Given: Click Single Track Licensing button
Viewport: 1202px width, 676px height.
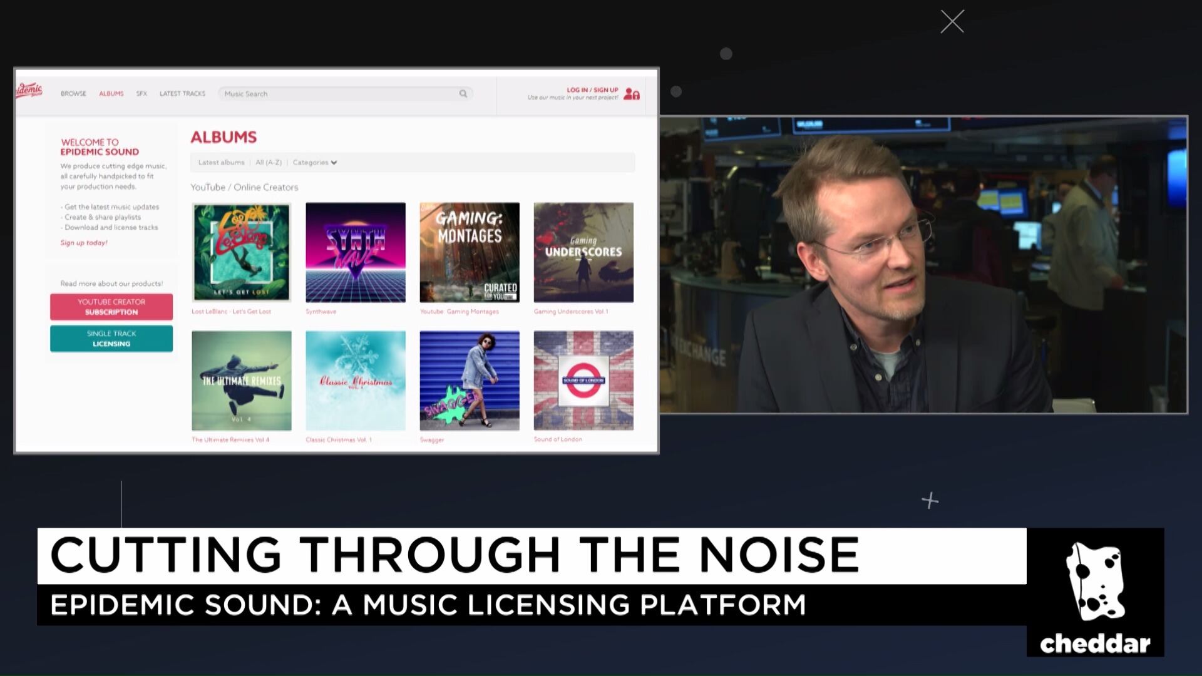Looking at the screenshot, I should pyautogui.click(x=111, y=339).
